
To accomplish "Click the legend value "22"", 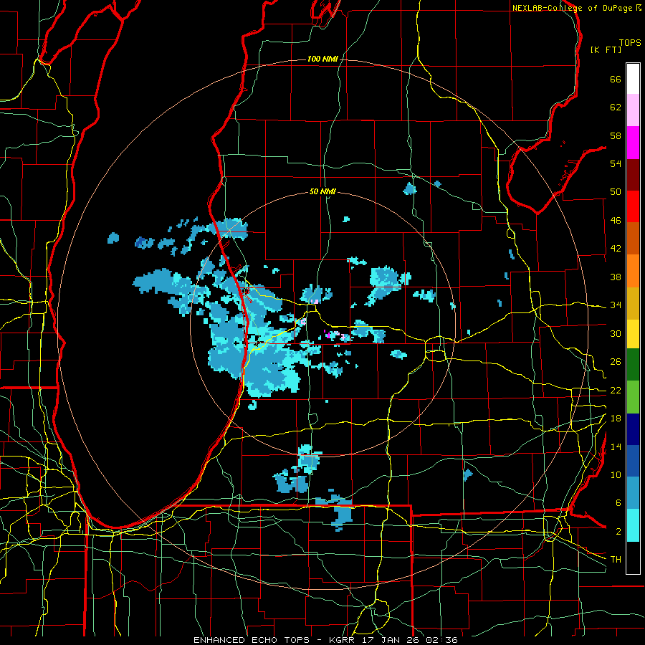I will [616, 390].
